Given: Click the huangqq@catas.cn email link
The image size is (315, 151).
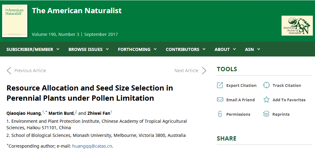Looking at the screenshot, I should pyautogui.click(x=92, y=146).
